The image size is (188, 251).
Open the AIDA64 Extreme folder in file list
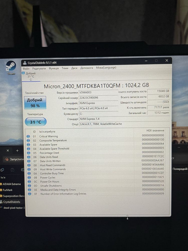10,184
